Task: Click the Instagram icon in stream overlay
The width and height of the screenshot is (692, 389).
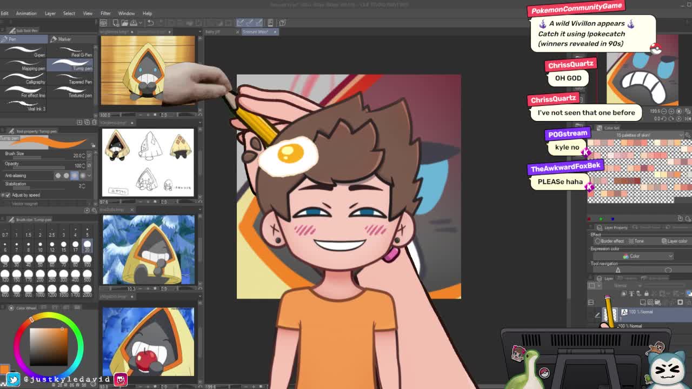Action: click(121, 379)
